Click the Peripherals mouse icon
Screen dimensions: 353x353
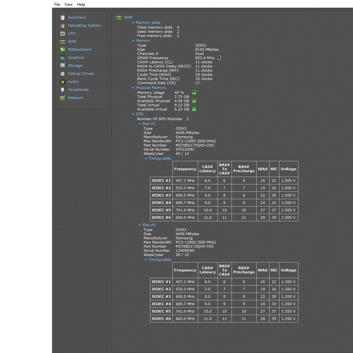tap(63, 90)
